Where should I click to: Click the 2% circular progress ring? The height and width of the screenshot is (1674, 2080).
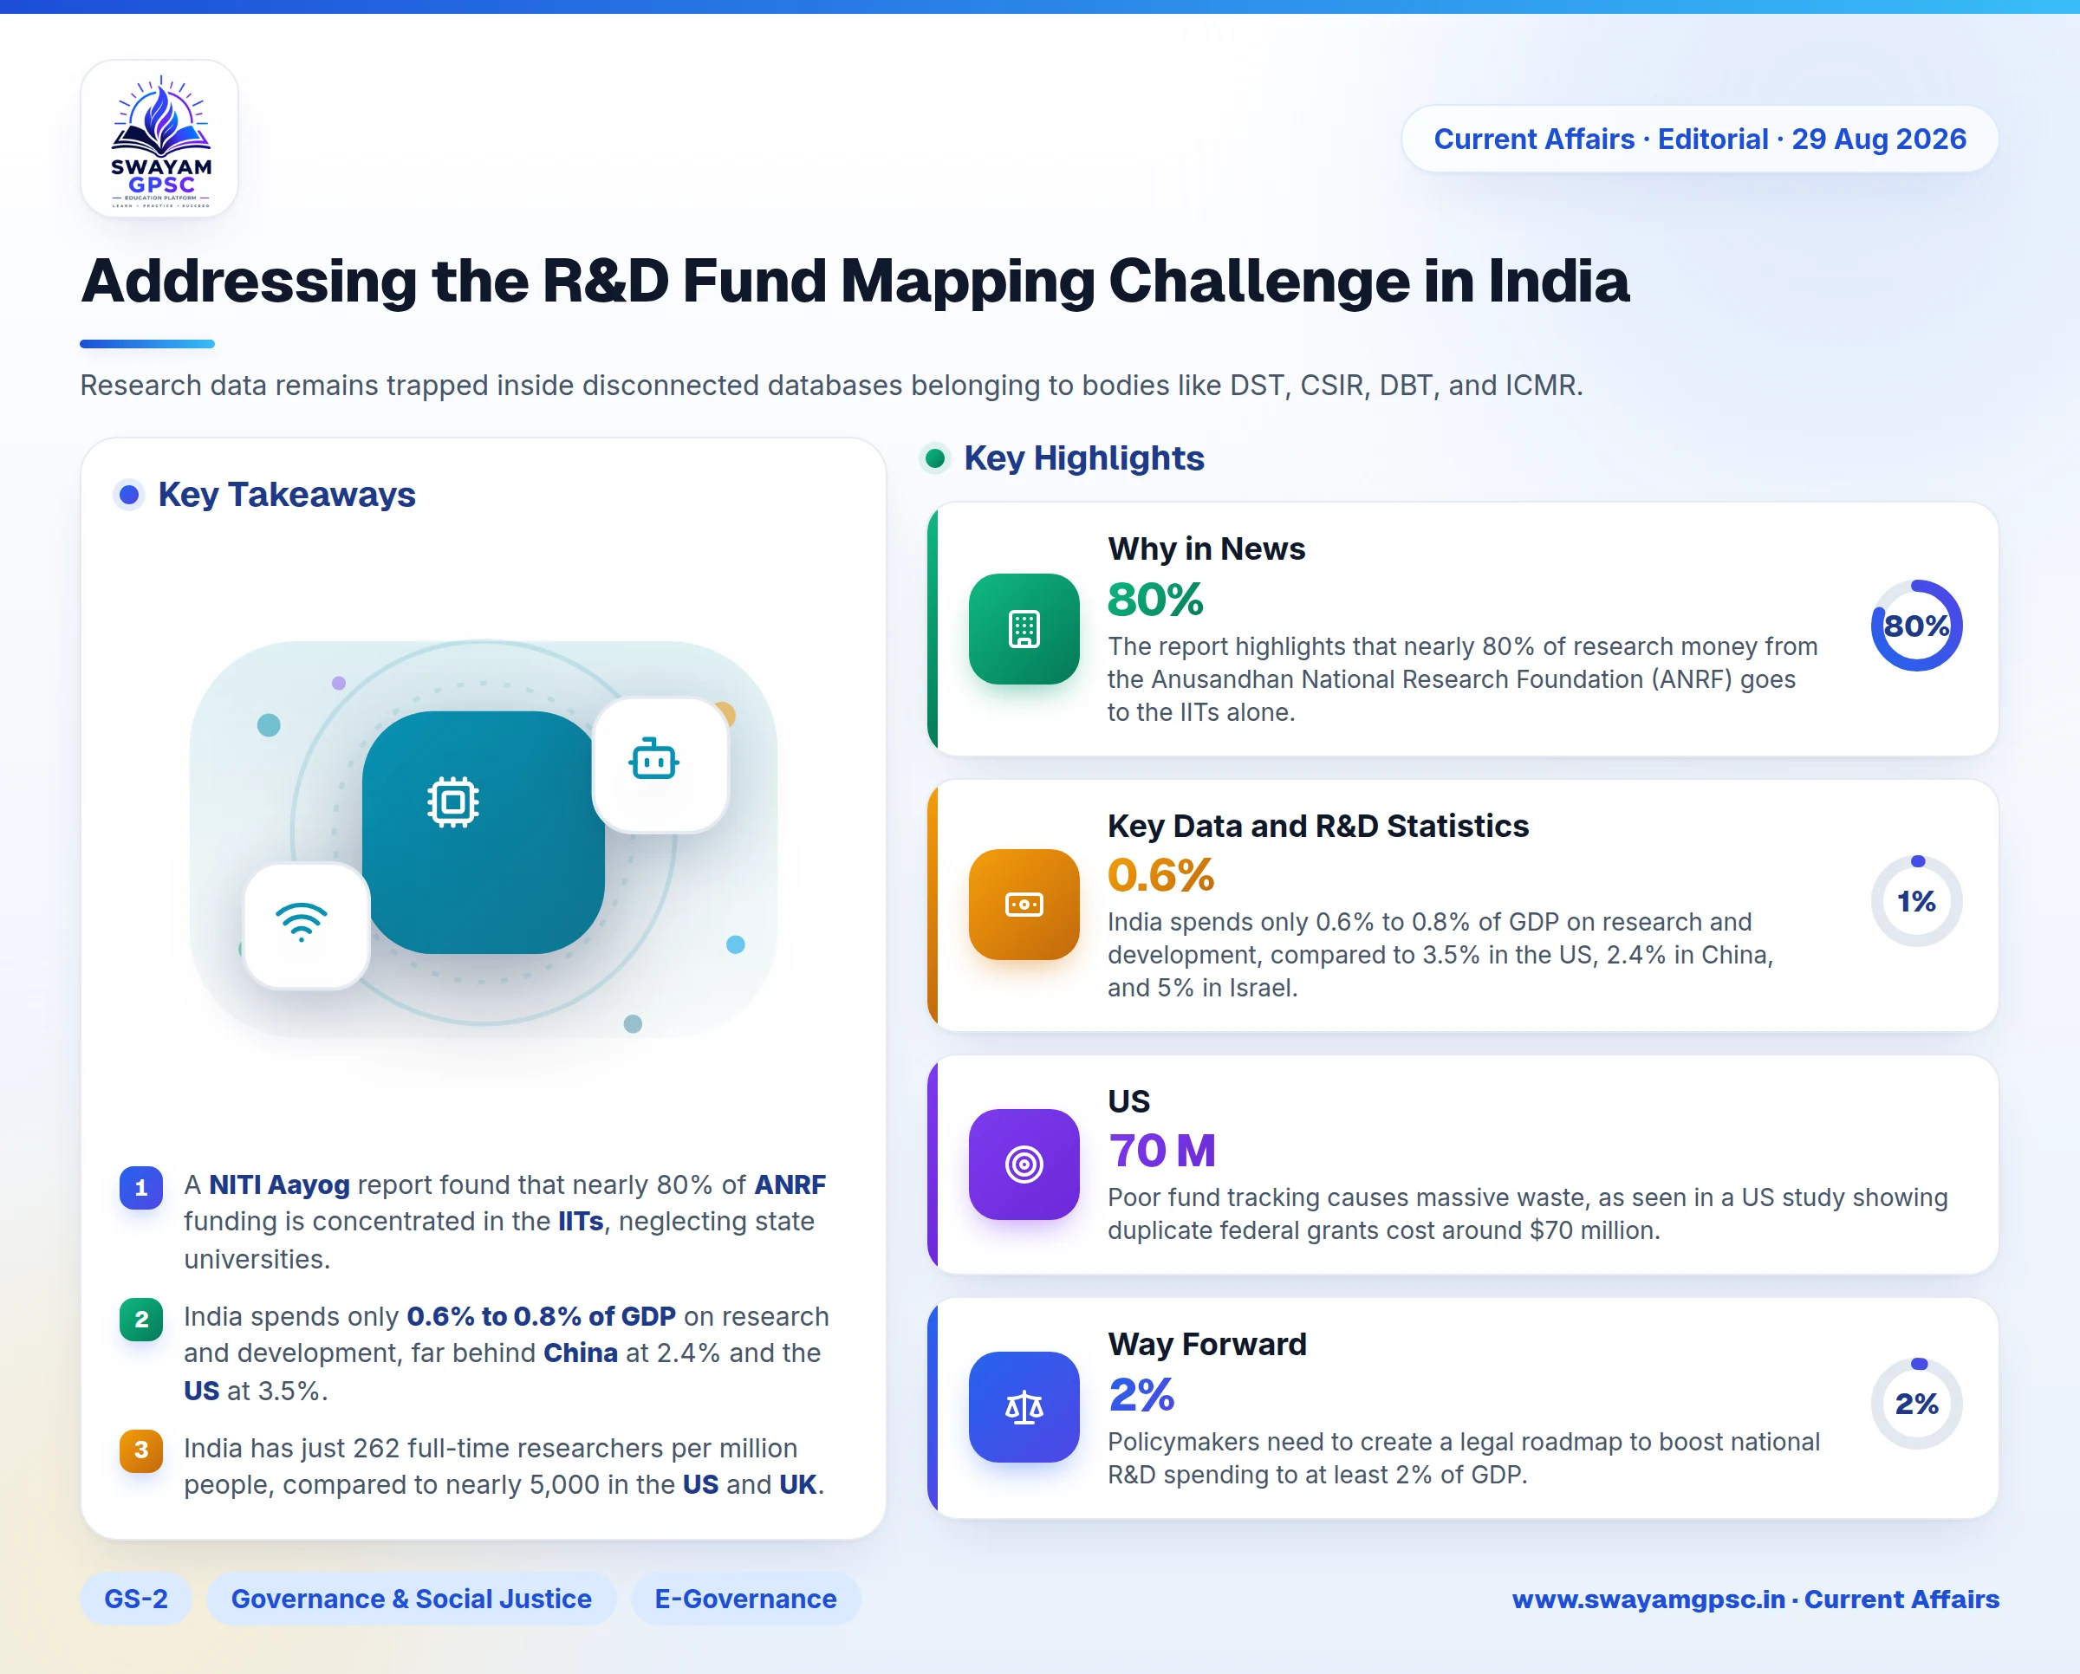1916,1403
